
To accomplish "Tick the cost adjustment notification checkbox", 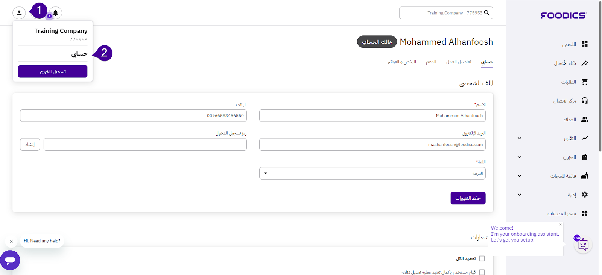I will click(482, 272).
